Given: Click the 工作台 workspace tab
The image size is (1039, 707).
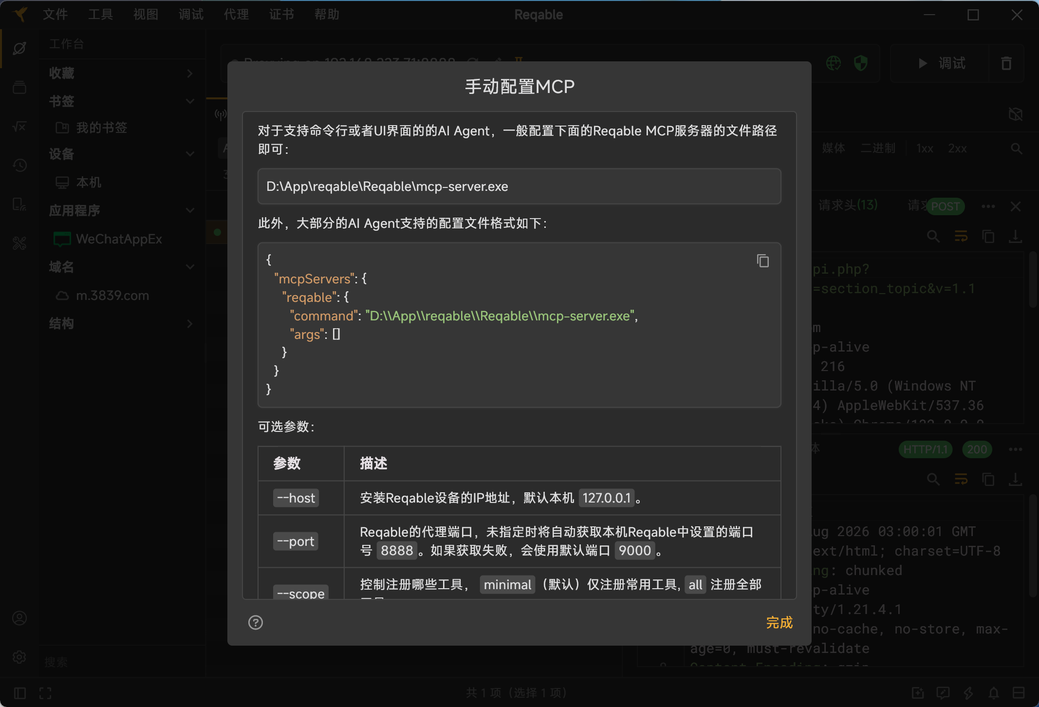Looking at the screenshot, I should click(x=66, y=44).
